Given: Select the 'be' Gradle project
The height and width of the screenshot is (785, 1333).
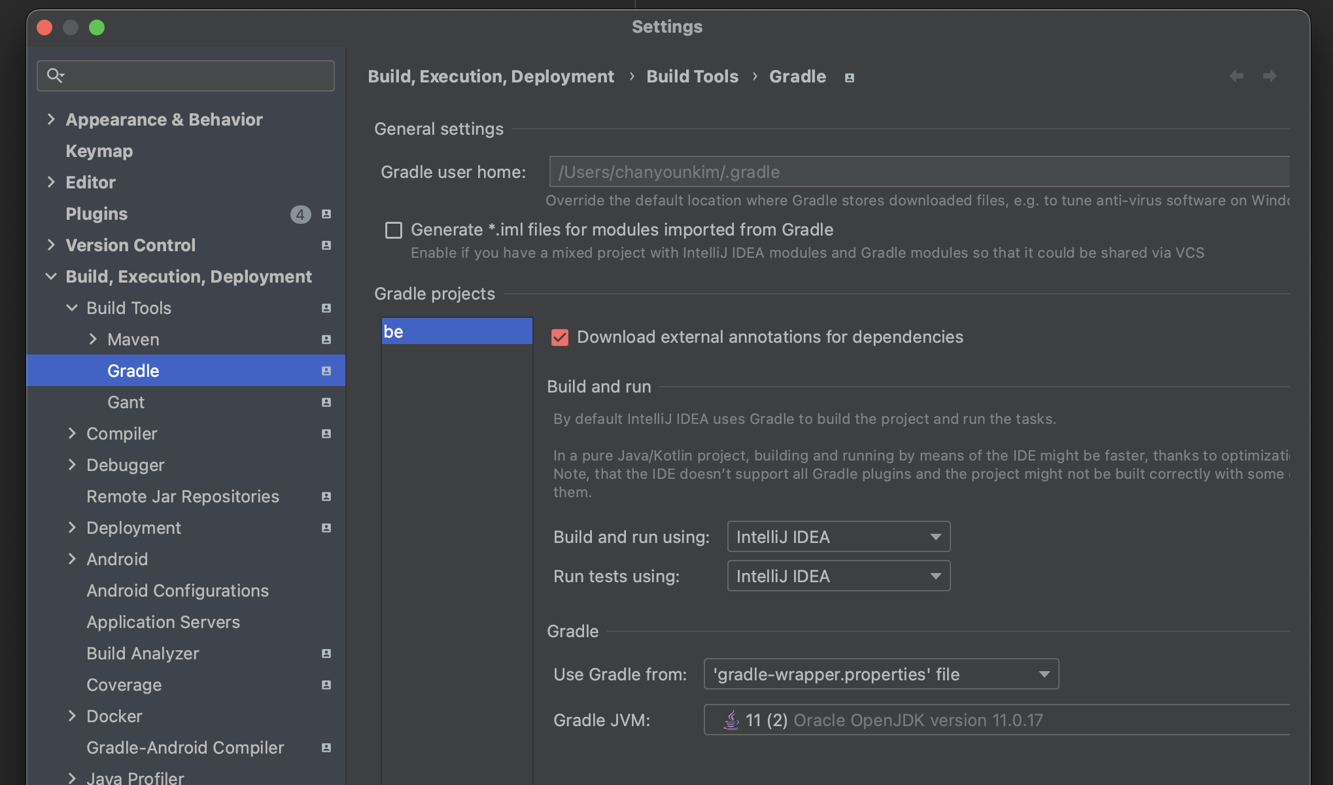Looking at the screenshot, I should [457, 332].
